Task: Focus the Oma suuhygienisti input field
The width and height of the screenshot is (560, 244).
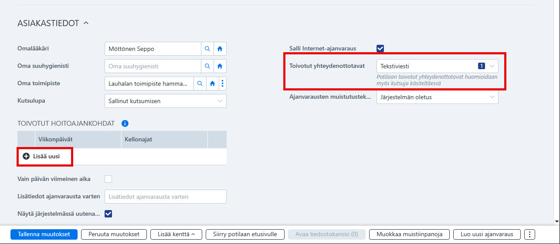Action: pos(153,66)
